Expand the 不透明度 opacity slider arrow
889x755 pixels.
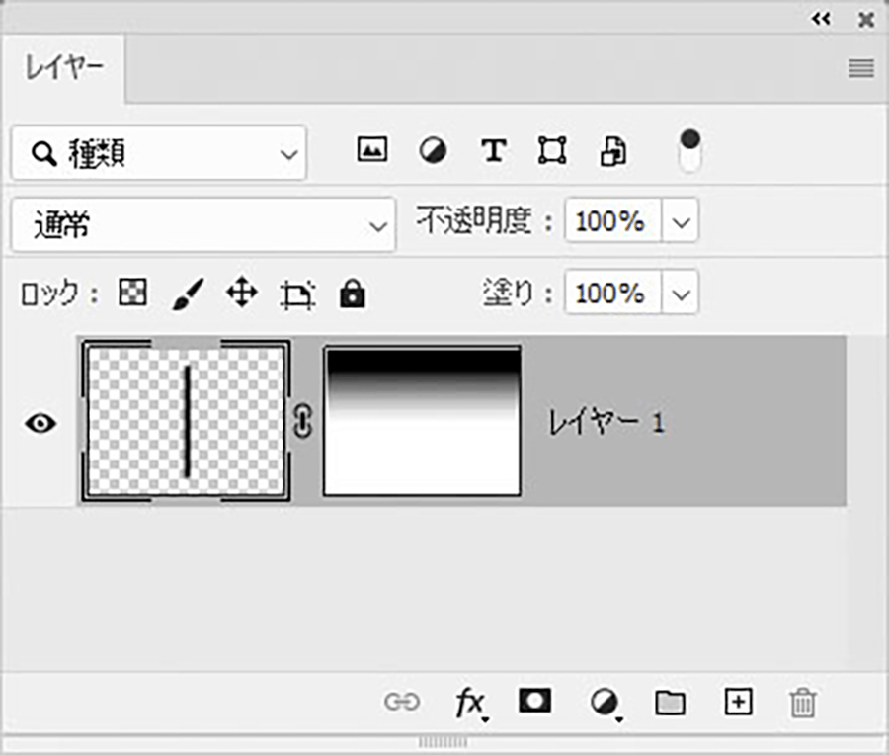tap(681, 221)
